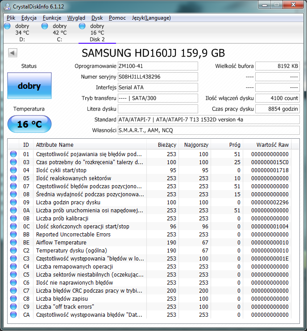
Task: Click the status orb in row 07
Action: click(13, 186)
